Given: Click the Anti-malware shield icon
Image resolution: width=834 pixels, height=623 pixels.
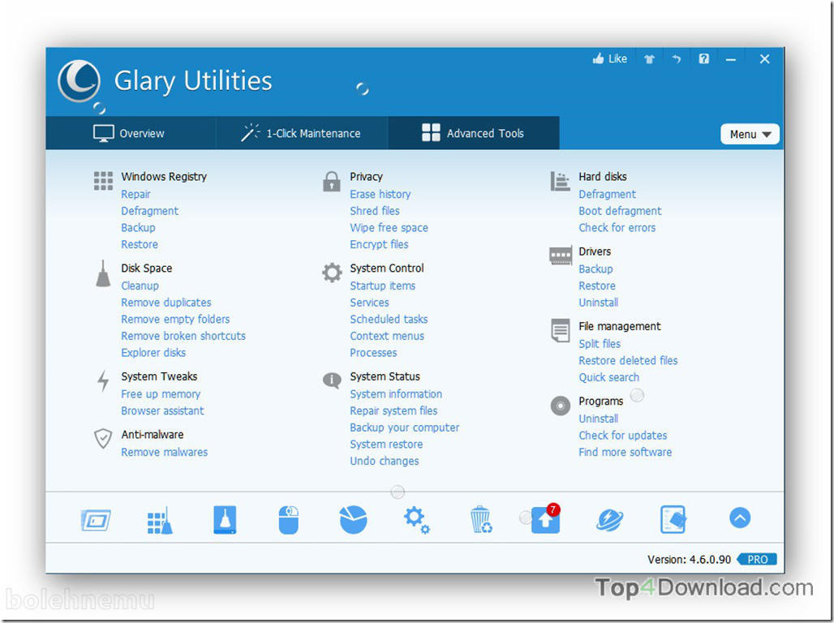Looking at the screenshot, I should point(103,438).
